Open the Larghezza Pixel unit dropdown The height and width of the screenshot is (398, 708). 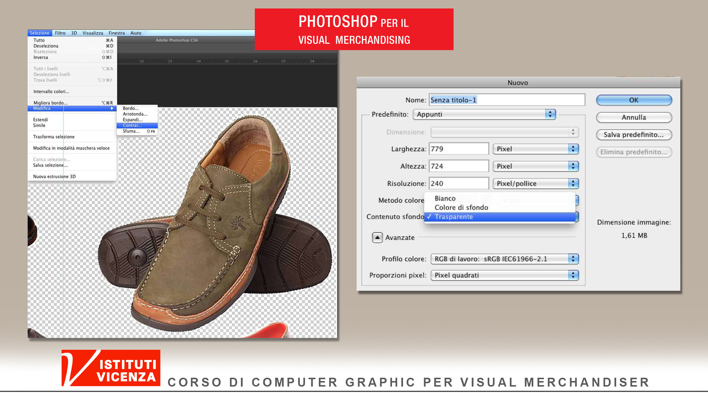[x=536, y=149]
